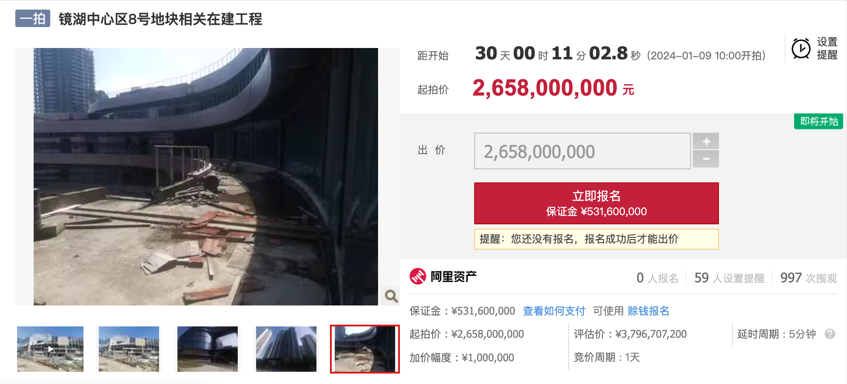Viewport: 847px width, 384px height.
Task: Click the 出价 bid amount input field
Action: (582, 151)
